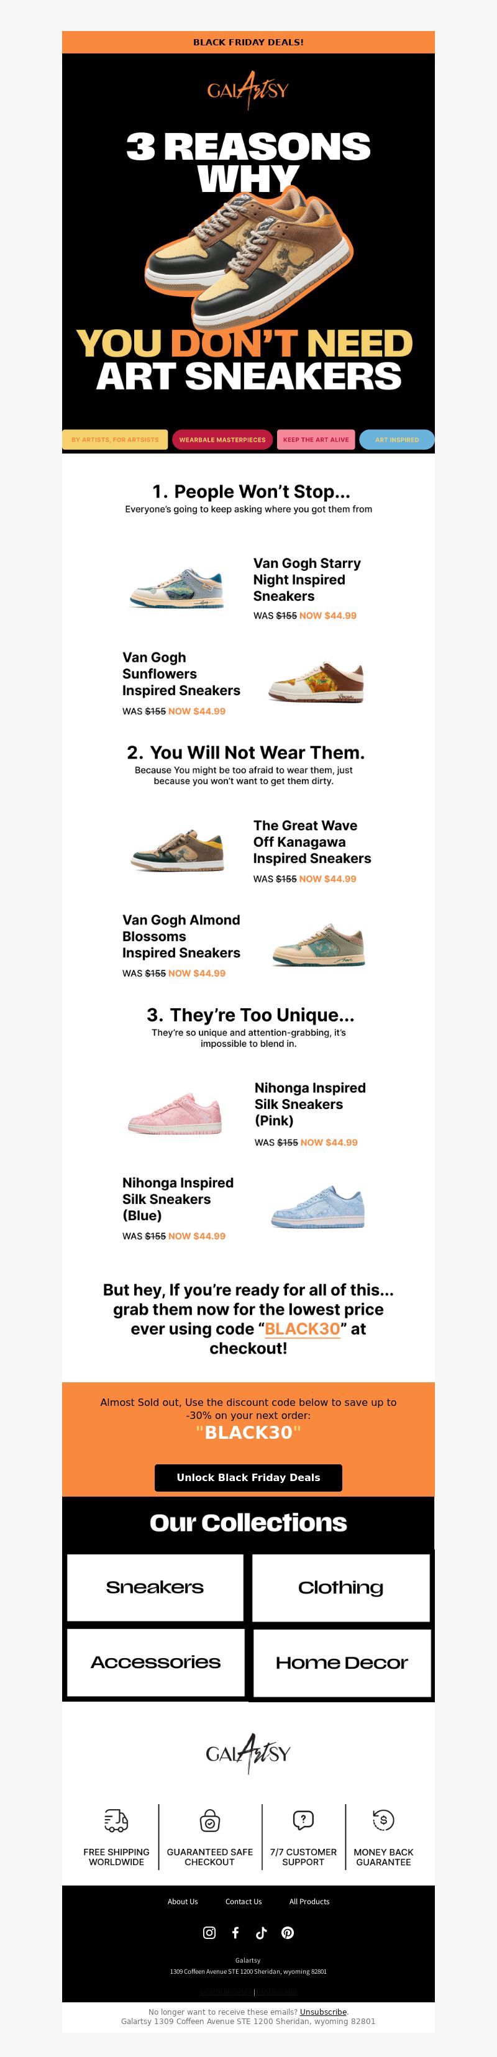Click the Galartsy logo in the header
The height and width of the screenshot is (2057, 497).
248,89
